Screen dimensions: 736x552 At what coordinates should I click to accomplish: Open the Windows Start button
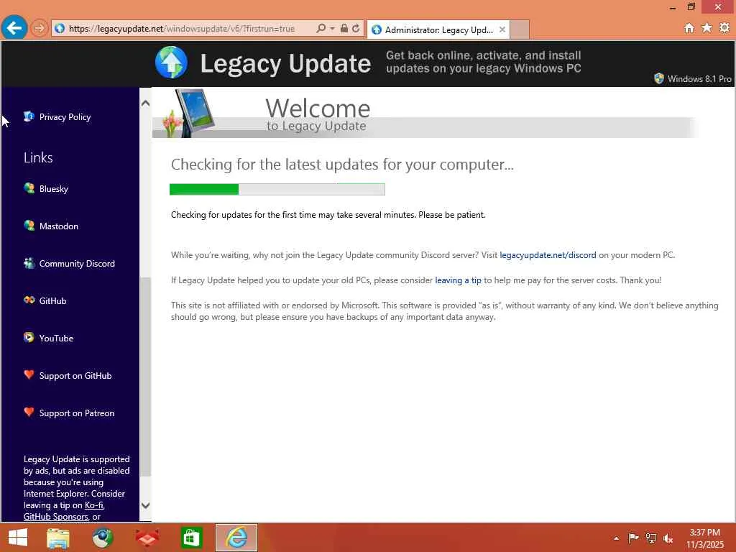[x=18, y=538]
